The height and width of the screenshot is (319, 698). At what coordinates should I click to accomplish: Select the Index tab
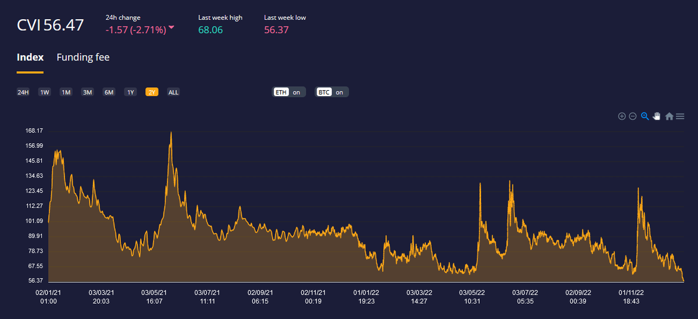pyautogui.click(x=30, y=57)
